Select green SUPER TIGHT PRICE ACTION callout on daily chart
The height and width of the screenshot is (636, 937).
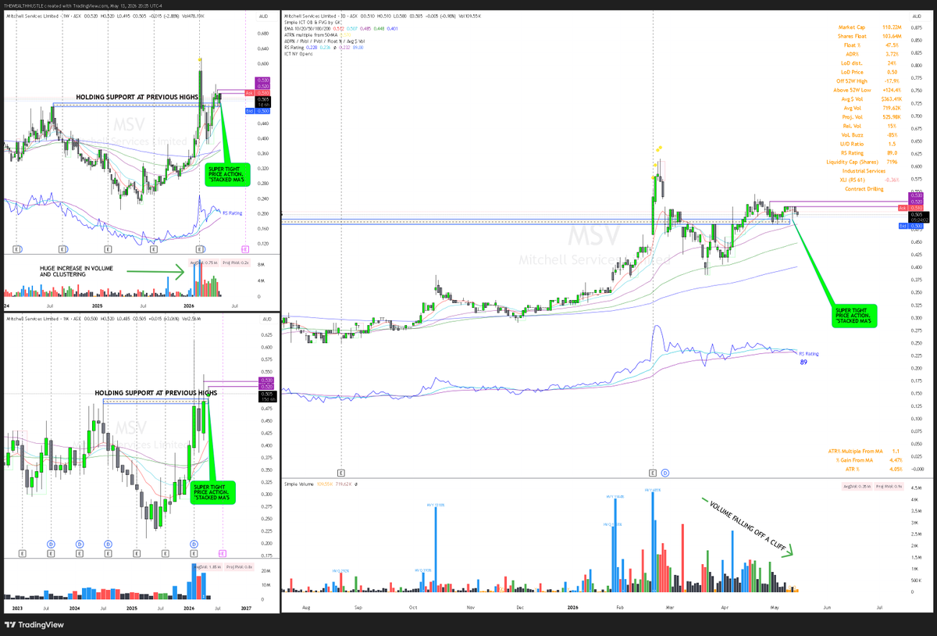pyautogui.click(x=856, y=317)
